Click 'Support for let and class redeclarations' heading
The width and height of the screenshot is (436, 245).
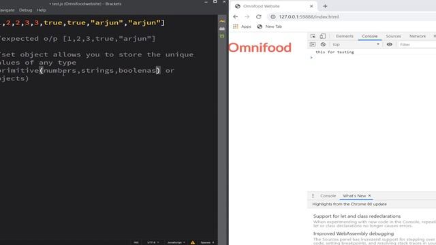(x=357, y=216)
